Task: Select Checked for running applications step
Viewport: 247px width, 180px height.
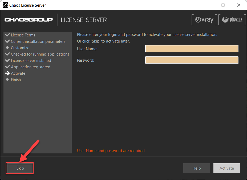Action: (x=40, y=54)
